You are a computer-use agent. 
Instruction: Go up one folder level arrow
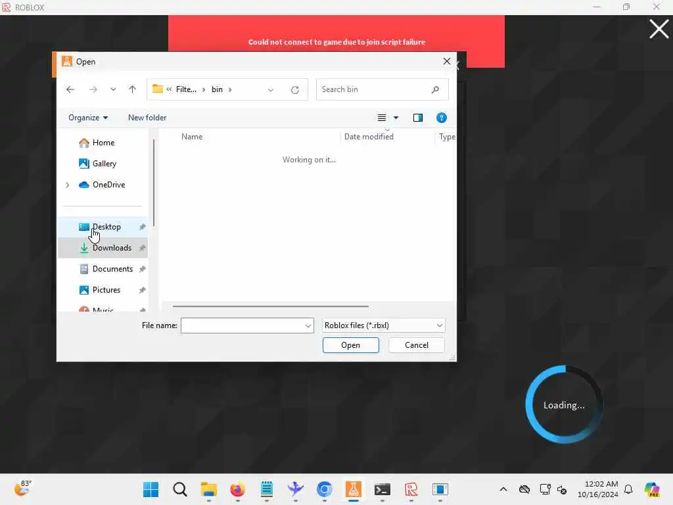pyautogui.click(x=132, y=89)
